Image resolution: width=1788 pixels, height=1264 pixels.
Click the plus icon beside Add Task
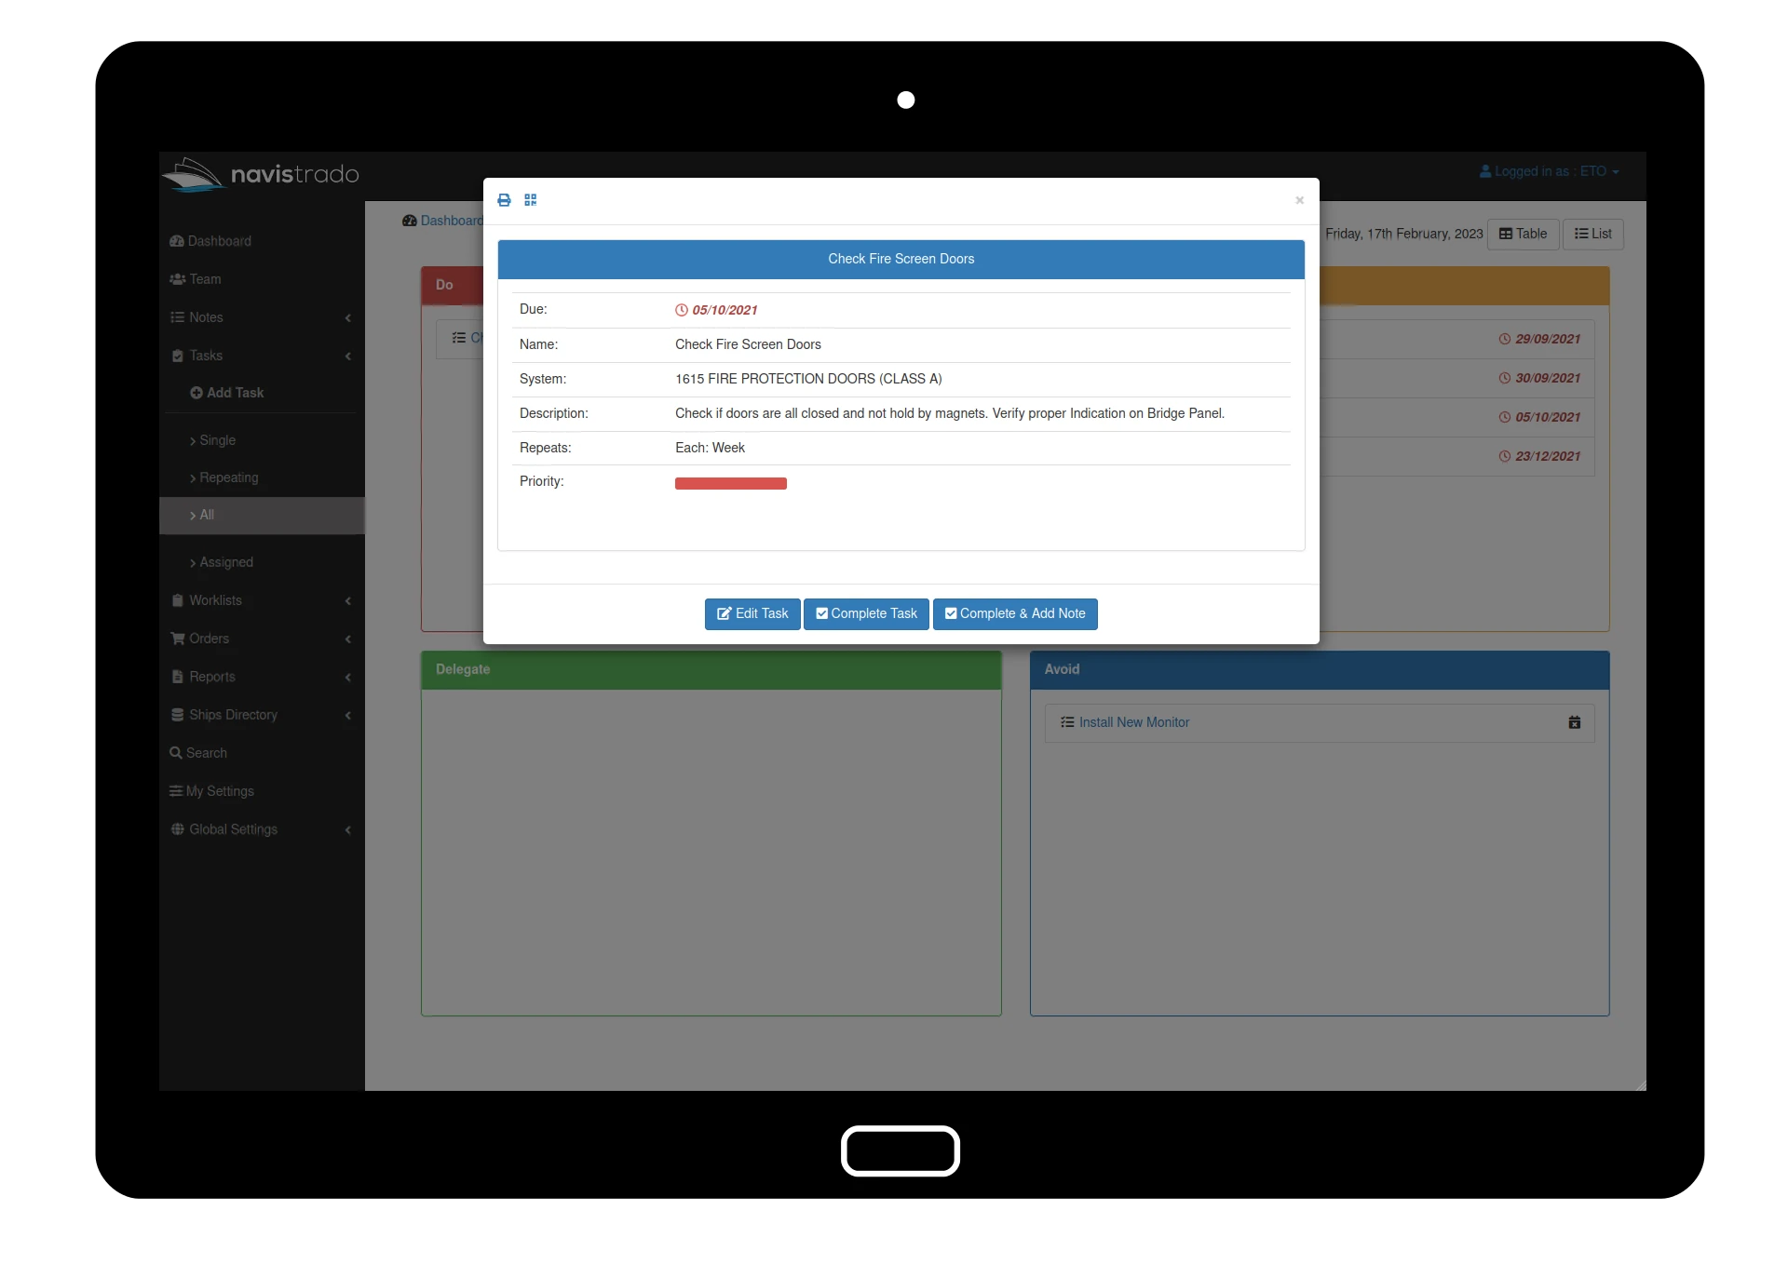196,393
